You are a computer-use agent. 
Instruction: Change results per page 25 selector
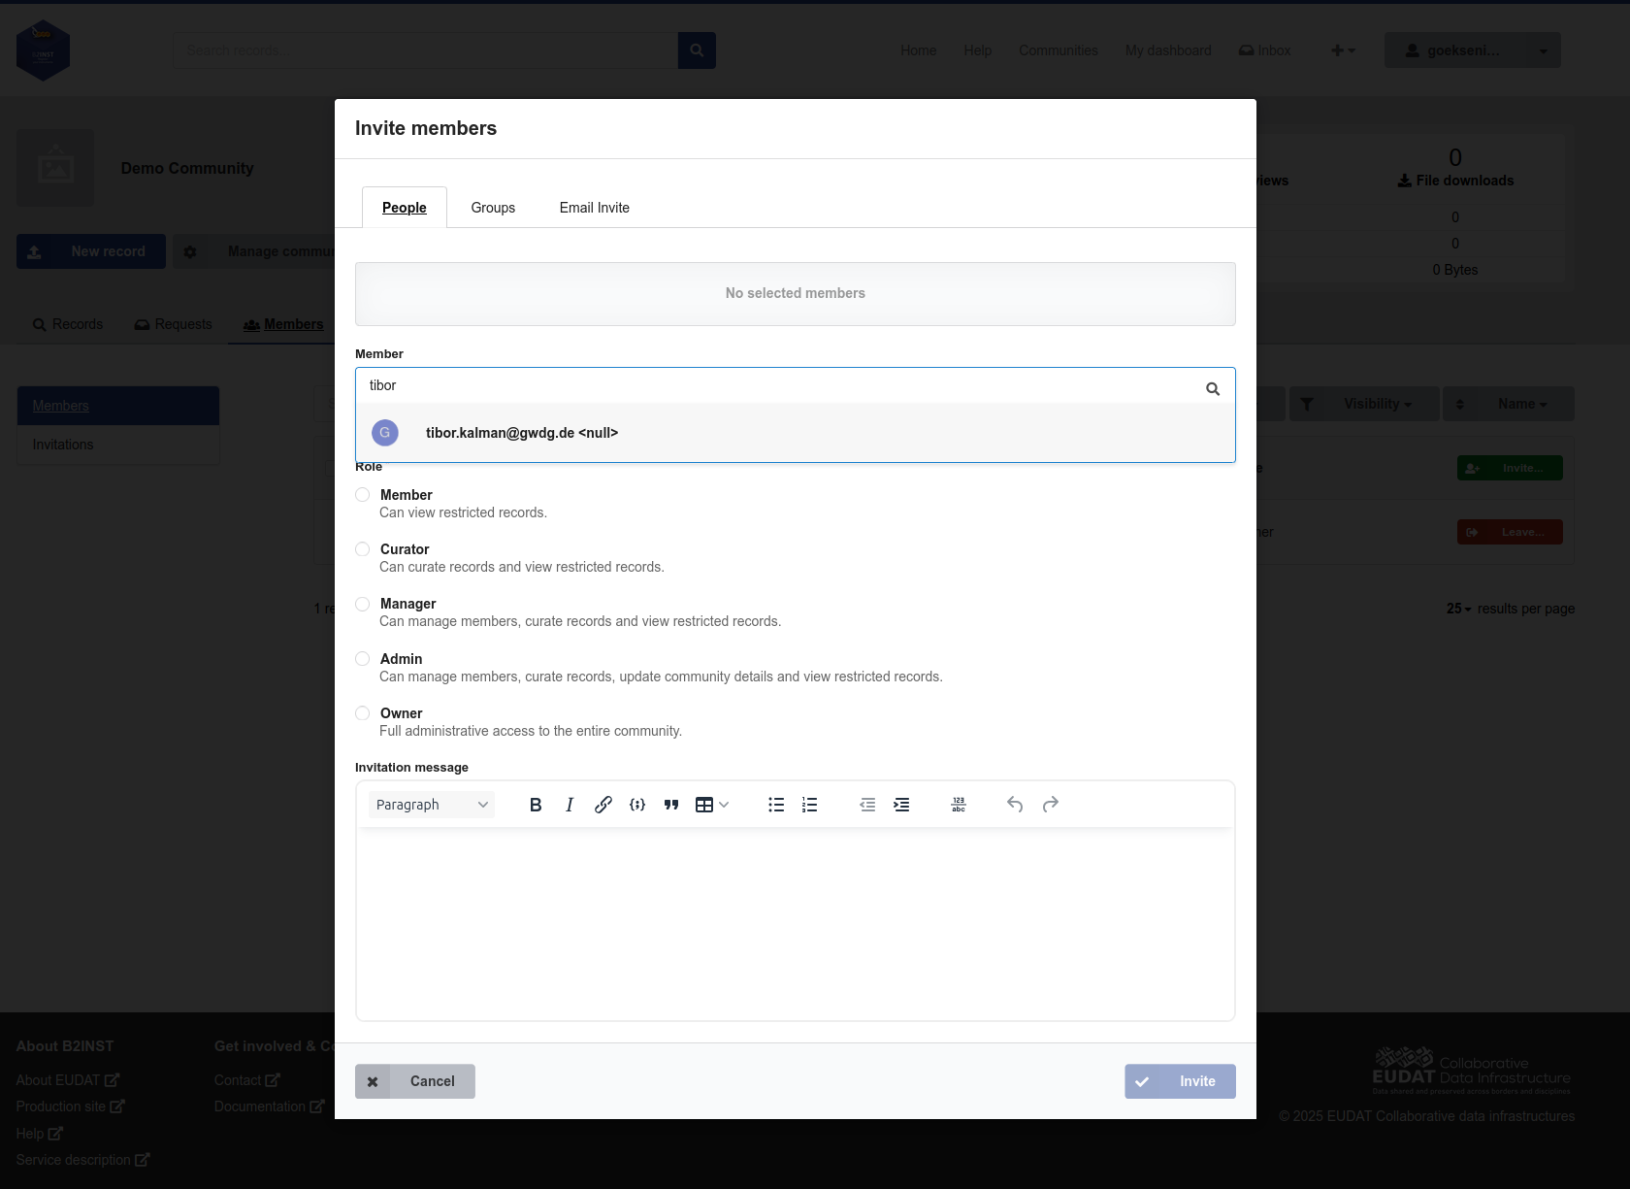click(x=1458, y=609)
